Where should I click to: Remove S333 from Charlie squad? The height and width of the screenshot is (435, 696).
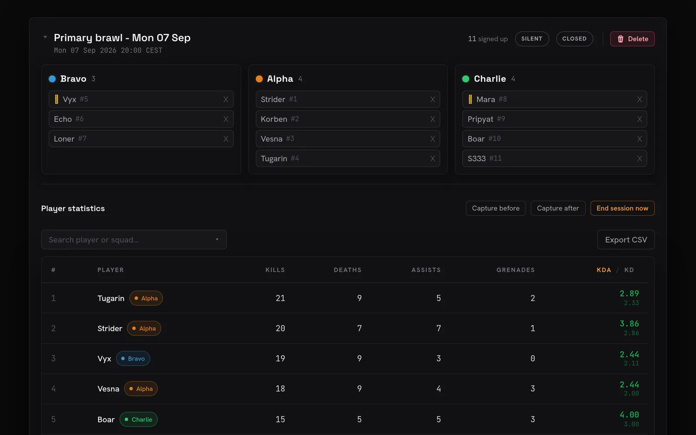click(x=639, y=159)
